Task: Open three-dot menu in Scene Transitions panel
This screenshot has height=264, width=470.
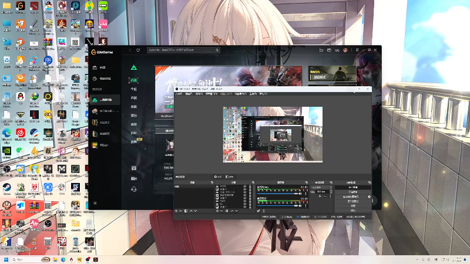Action: coord(330,196)
